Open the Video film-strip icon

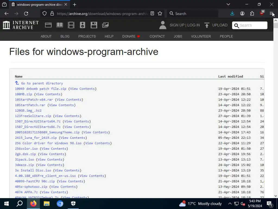[71, 25]
